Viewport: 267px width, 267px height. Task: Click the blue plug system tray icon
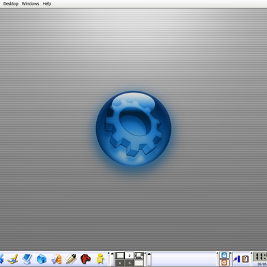pyautogui.click(x=236, y=259)
